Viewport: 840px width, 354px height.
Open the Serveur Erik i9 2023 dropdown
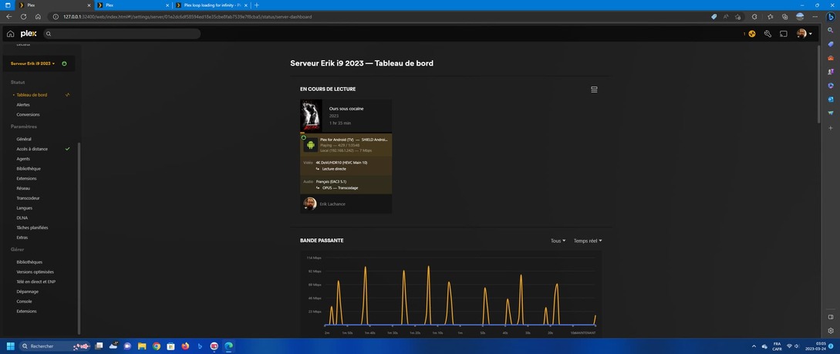(32, 63)
